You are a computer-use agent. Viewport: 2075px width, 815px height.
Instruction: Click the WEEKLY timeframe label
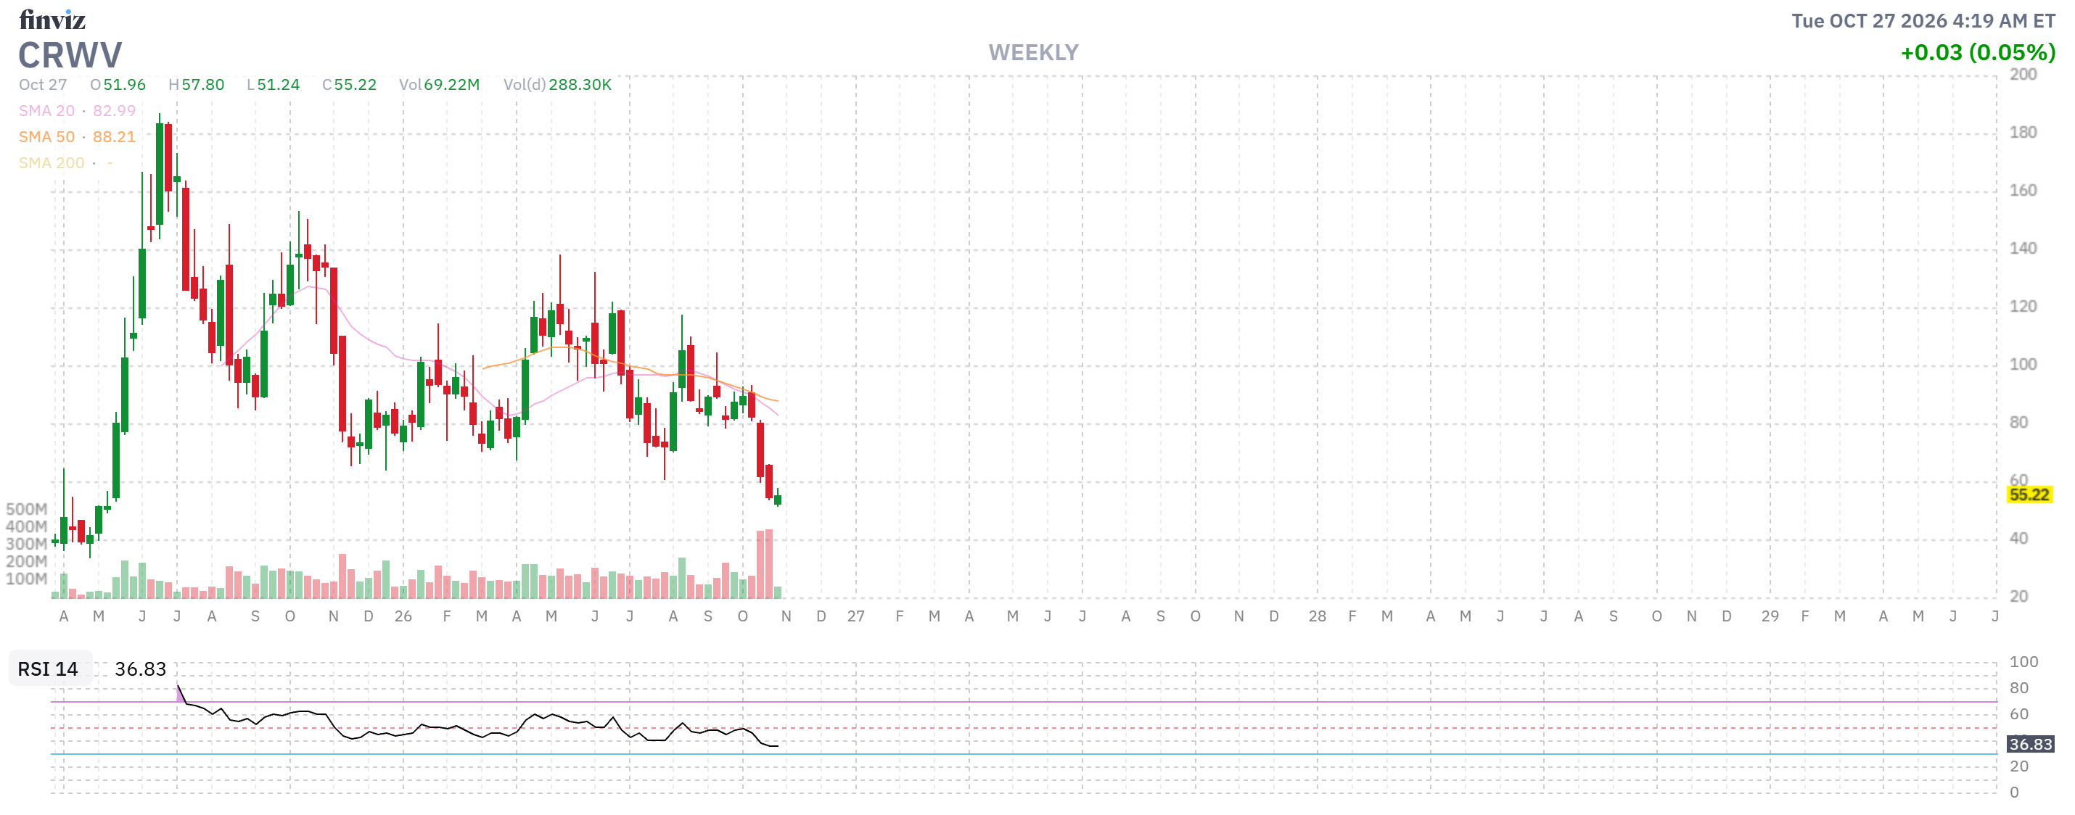click(x=1032, y=52)
